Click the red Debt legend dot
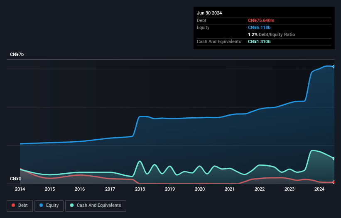Screen dimensions: 341x218 click(13, 205)
